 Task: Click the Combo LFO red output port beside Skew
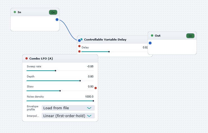point(96,88)
